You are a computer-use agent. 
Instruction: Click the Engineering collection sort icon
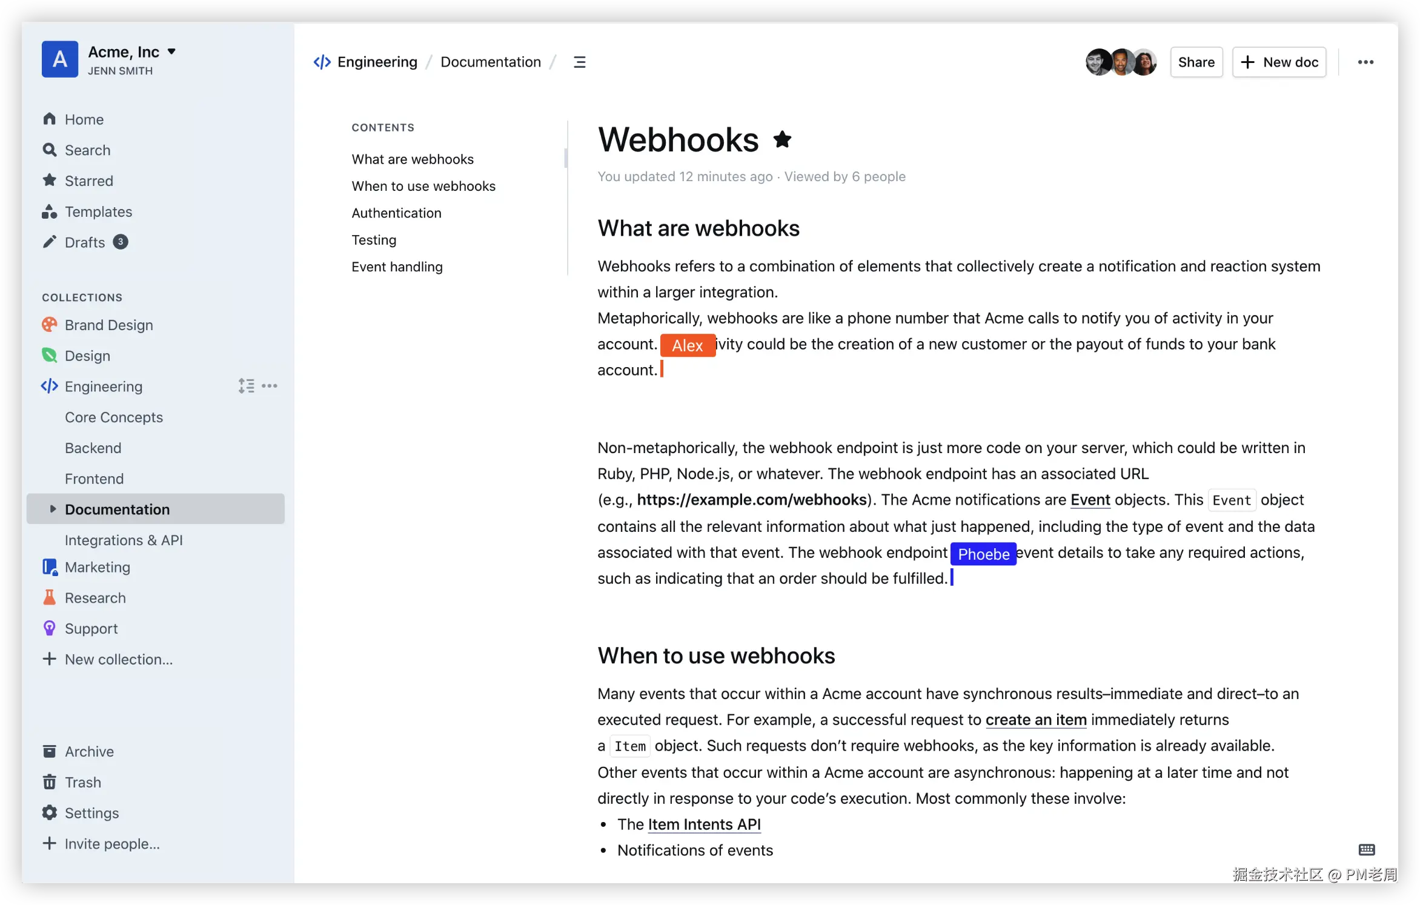pyautogui.click(x=246, y=386)
